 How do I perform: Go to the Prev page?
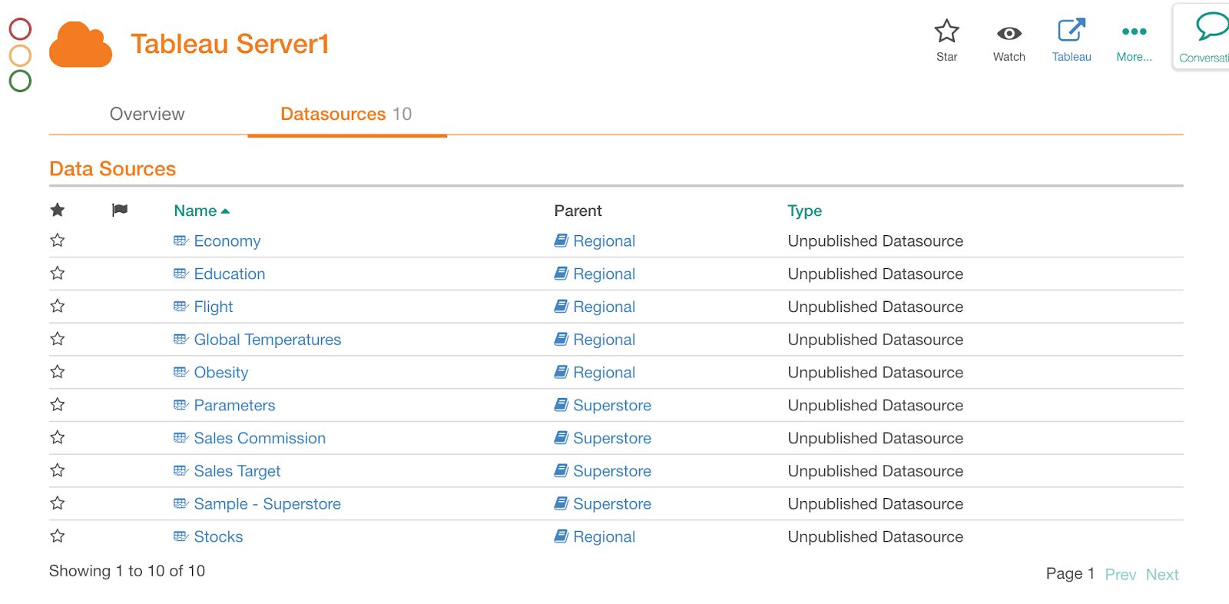coord(1120,574)
